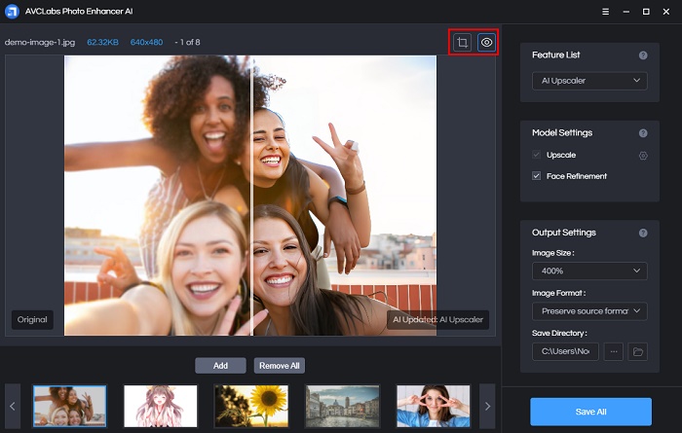Close the AVCLabs window
Screen dimensions: 682x433
click(x=666, y=12)
